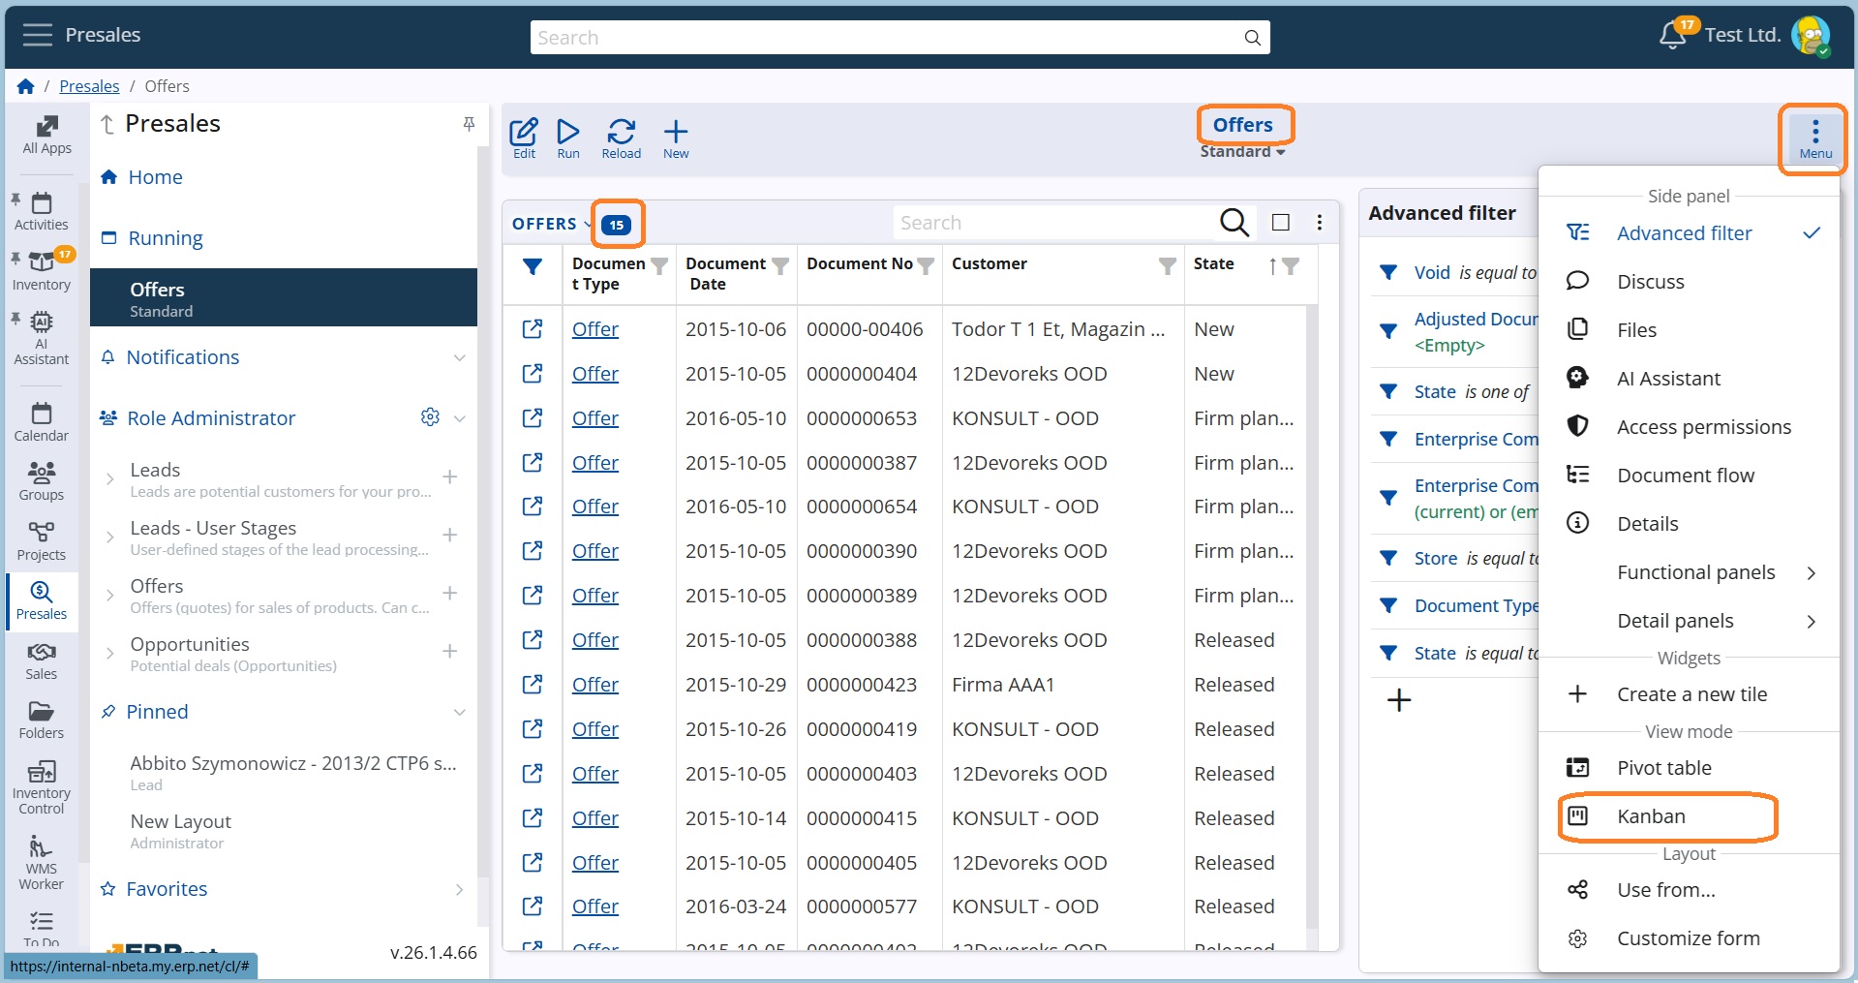Image resolution: width=1858 pixels, height=983 pixels.
Task: Open the hamburger navigation menu
Action: (x=38, y=35)
